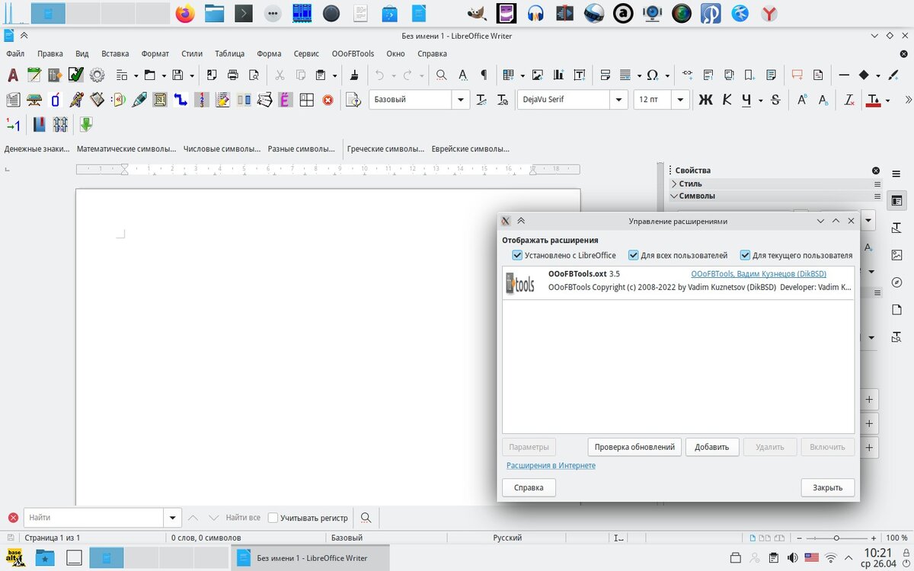Click the OOoFBTools gear settings icon
The image size is (914, 571).
97,75
